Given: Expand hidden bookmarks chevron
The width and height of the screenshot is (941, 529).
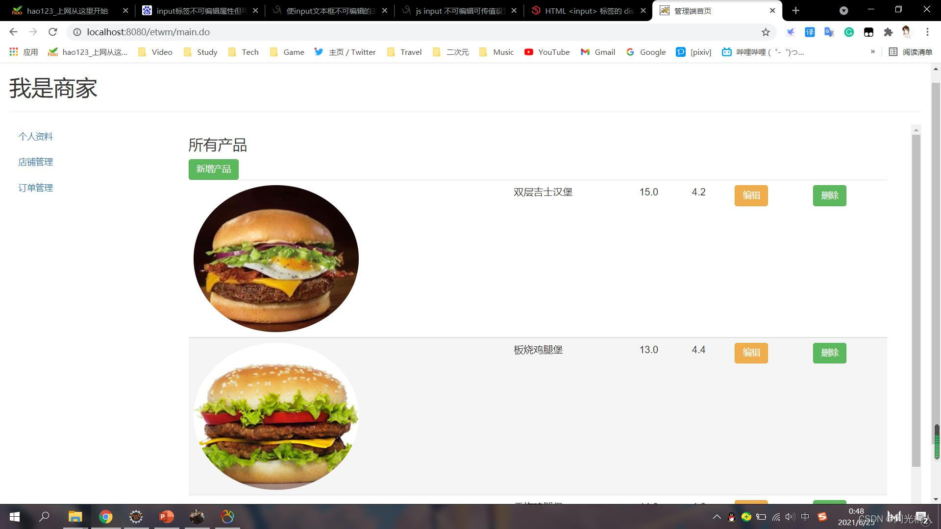Looking at the screenshot, I should click(x=872, y=52).
